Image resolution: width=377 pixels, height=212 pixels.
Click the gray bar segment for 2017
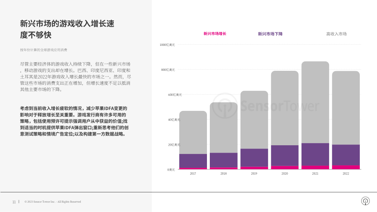click(193, 132)
